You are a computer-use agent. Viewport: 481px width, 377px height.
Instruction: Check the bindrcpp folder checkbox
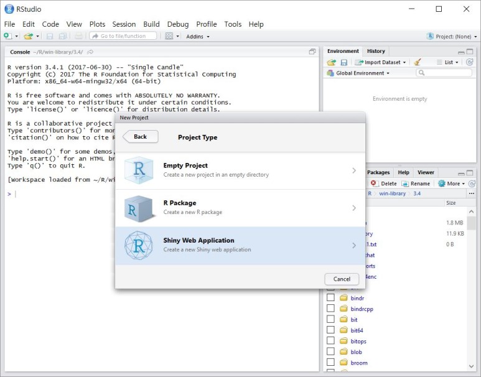(330, 309)
